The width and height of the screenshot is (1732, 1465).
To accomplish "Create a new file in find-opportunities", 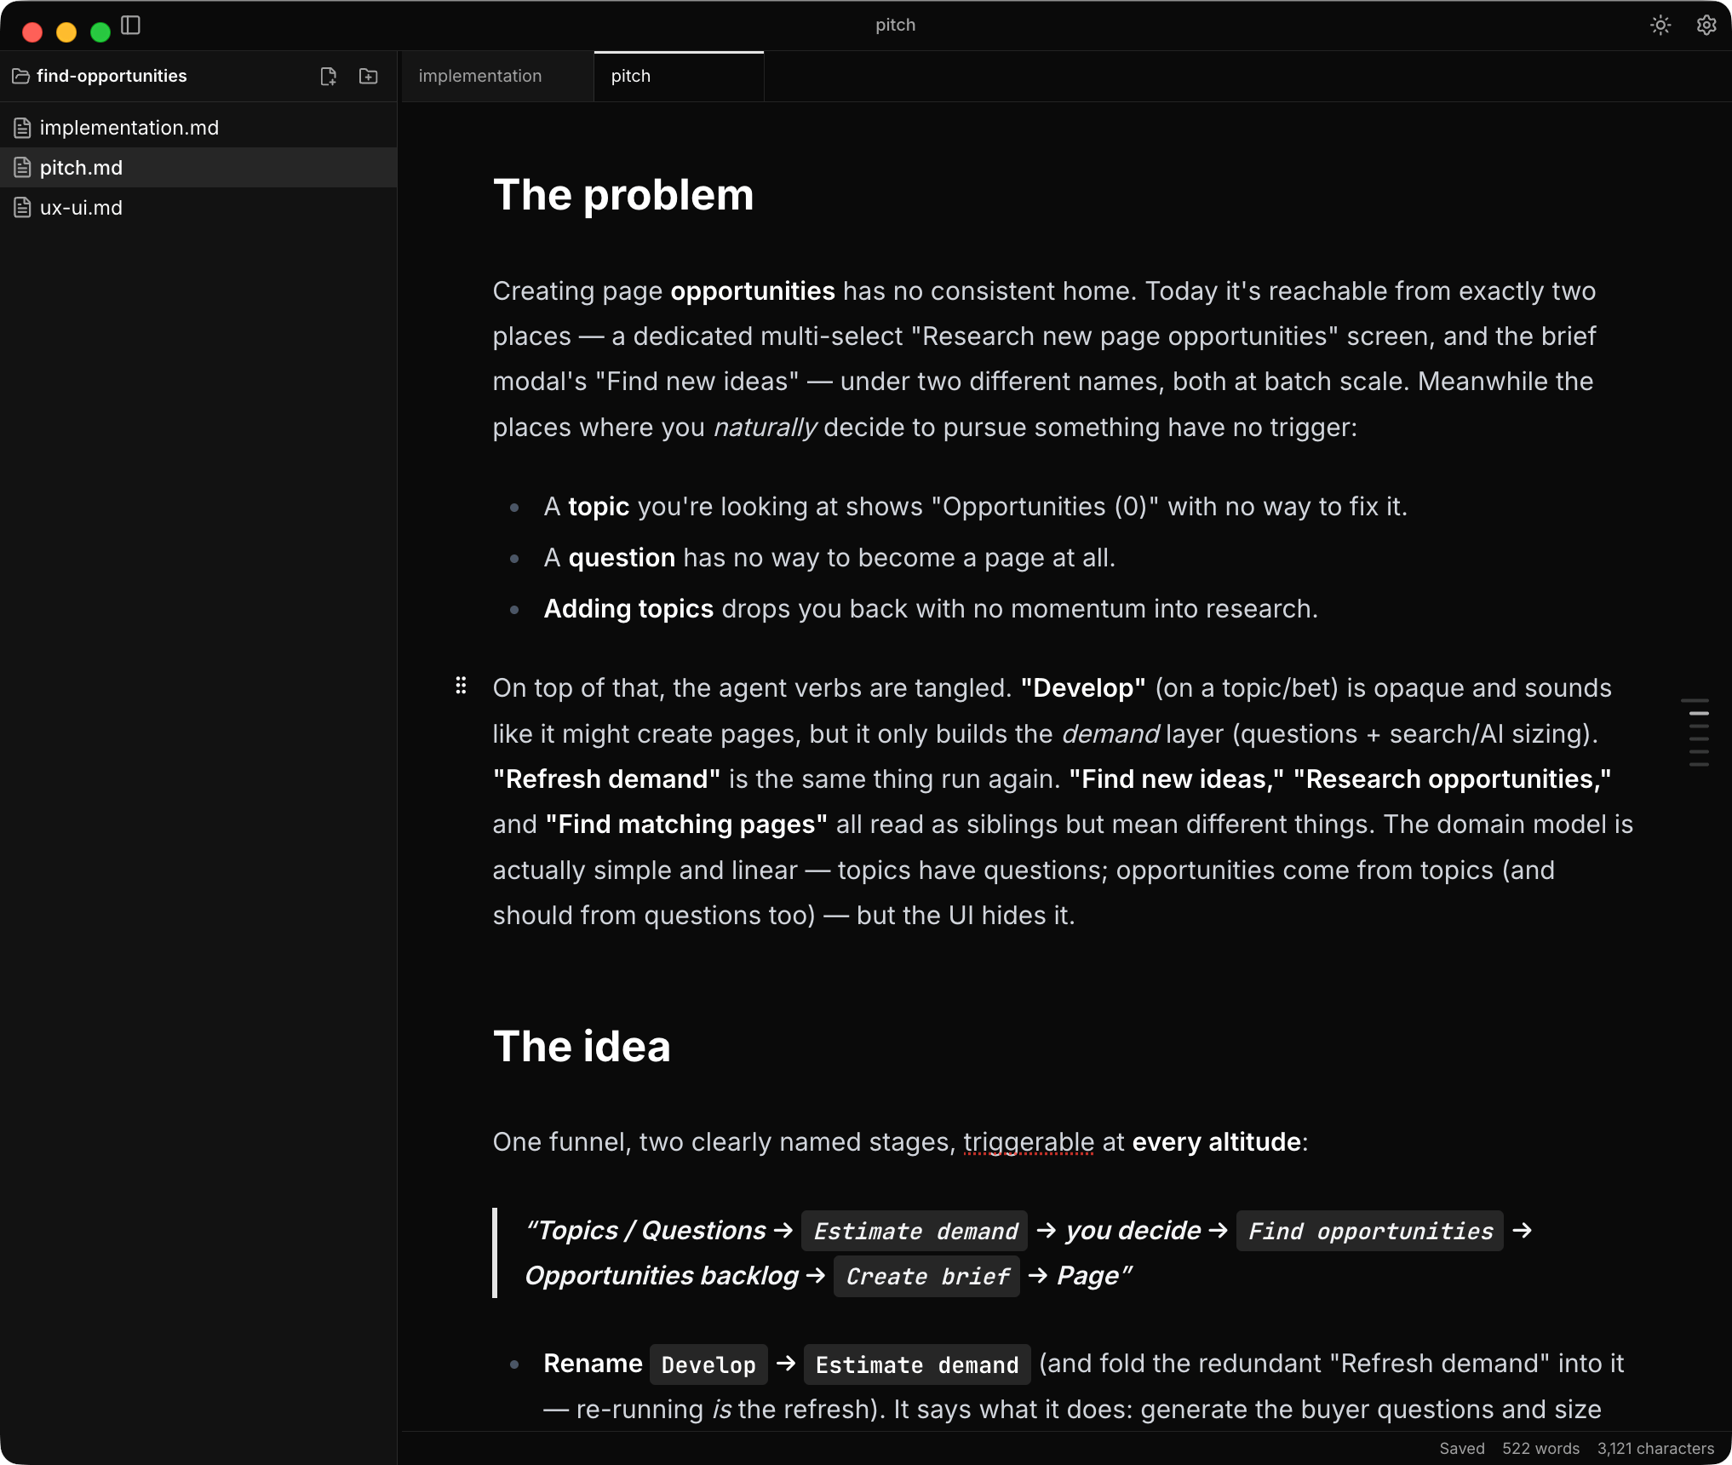I will [x=328, y=77].
